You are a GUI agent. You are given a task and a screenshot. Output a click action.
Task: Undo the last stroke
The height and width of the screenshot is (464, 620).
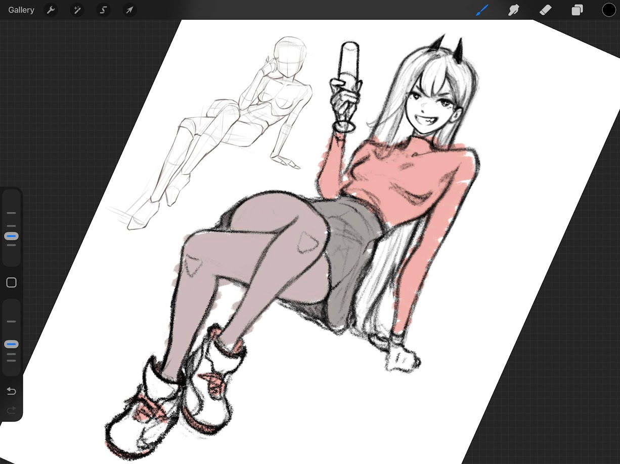[x=11, y=391]
